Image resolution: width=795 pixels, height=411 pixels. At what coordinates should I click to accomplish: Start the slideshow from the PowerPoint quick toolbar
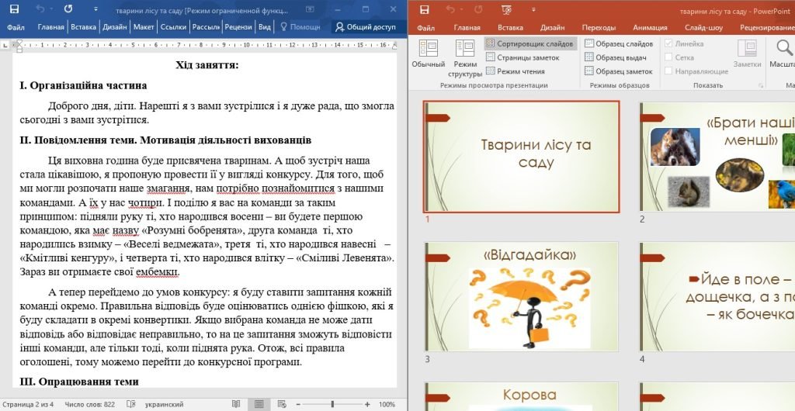coord(506,9)
